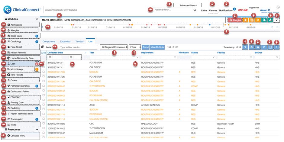Click the filter funnel icon

pyautogui.click(x=245, y=47)
